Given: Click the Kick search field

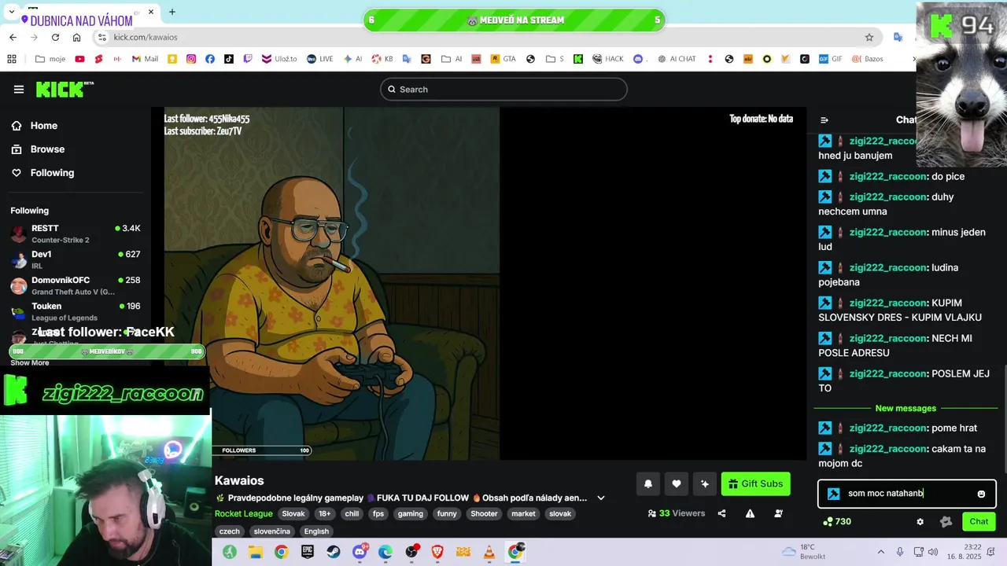Looking at the screenshot, I should [503, 90].
